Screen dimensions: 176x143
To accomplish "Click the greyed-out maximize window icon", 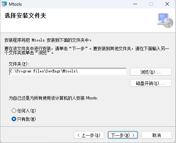I will (151, 4).
